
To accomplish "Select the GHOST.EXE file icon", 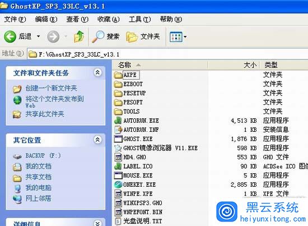I will [118, 139].
